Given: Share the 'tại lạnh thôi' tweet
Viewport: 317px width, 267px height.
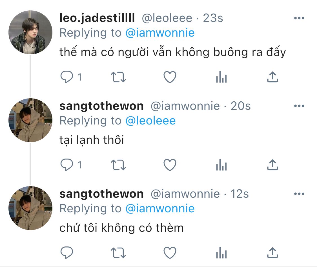Looking at the screenshot, I should [272, 165].
